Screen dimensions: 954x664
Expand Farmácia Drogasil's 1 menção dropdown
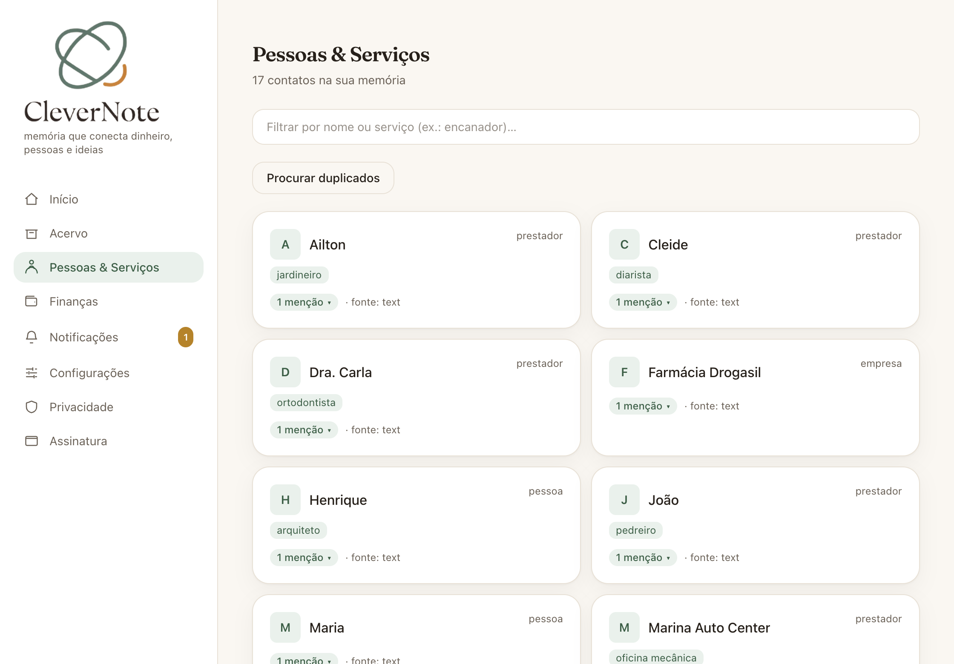coord(643,406)
